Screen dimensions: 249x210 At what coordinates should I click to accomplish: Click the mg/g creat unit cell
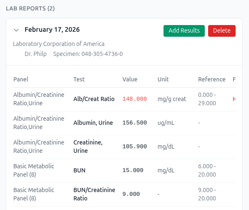pyautogui.click(x=172, y=99)
